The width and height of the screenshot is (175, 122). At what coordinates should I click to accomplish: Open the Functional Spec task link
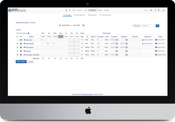coord(30,44)
